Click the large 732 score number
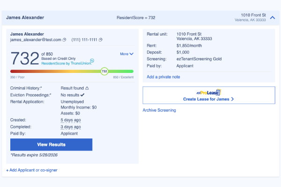The width and height of the screenshot is (281, 187). [25, 58]
